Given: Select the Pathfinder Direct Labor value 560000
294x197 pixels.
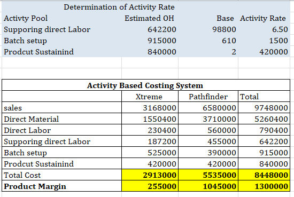Looking at the screenshot, I should pos(222,130).
